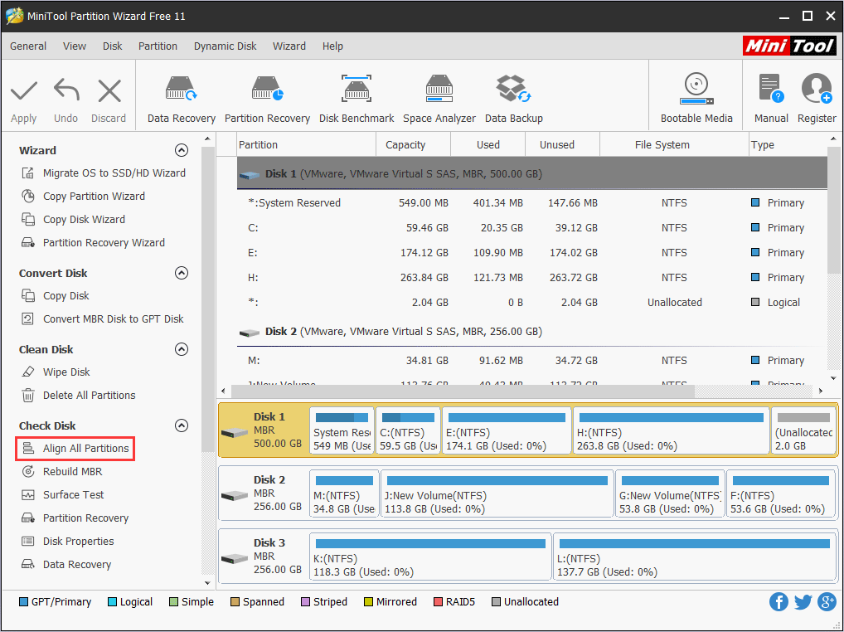Click Partition Recovery in Check Disk section

coord(85,518)
